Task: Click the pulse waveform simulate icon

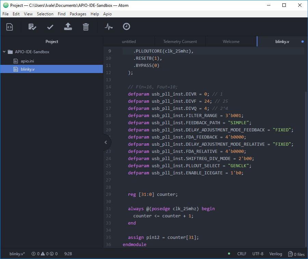Action: click(109, 27)
